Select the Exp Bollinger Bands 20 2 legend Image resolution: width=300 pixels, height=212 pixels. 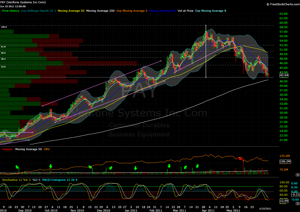coord(38,11)
